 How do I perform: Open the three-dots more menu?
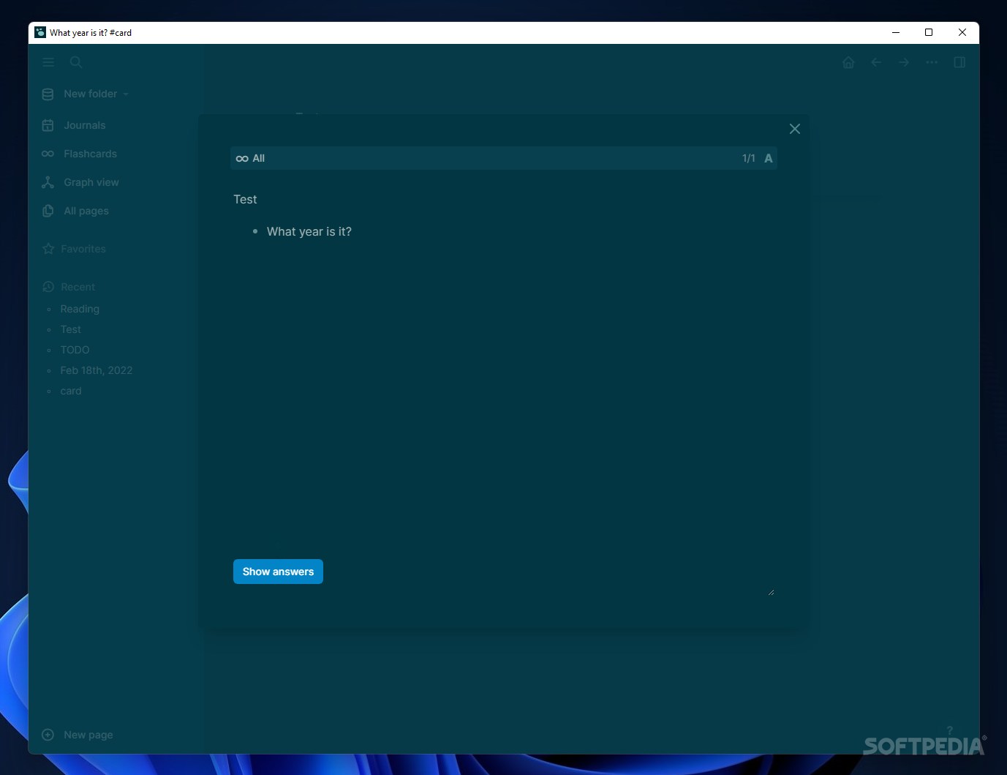point(932,62)
